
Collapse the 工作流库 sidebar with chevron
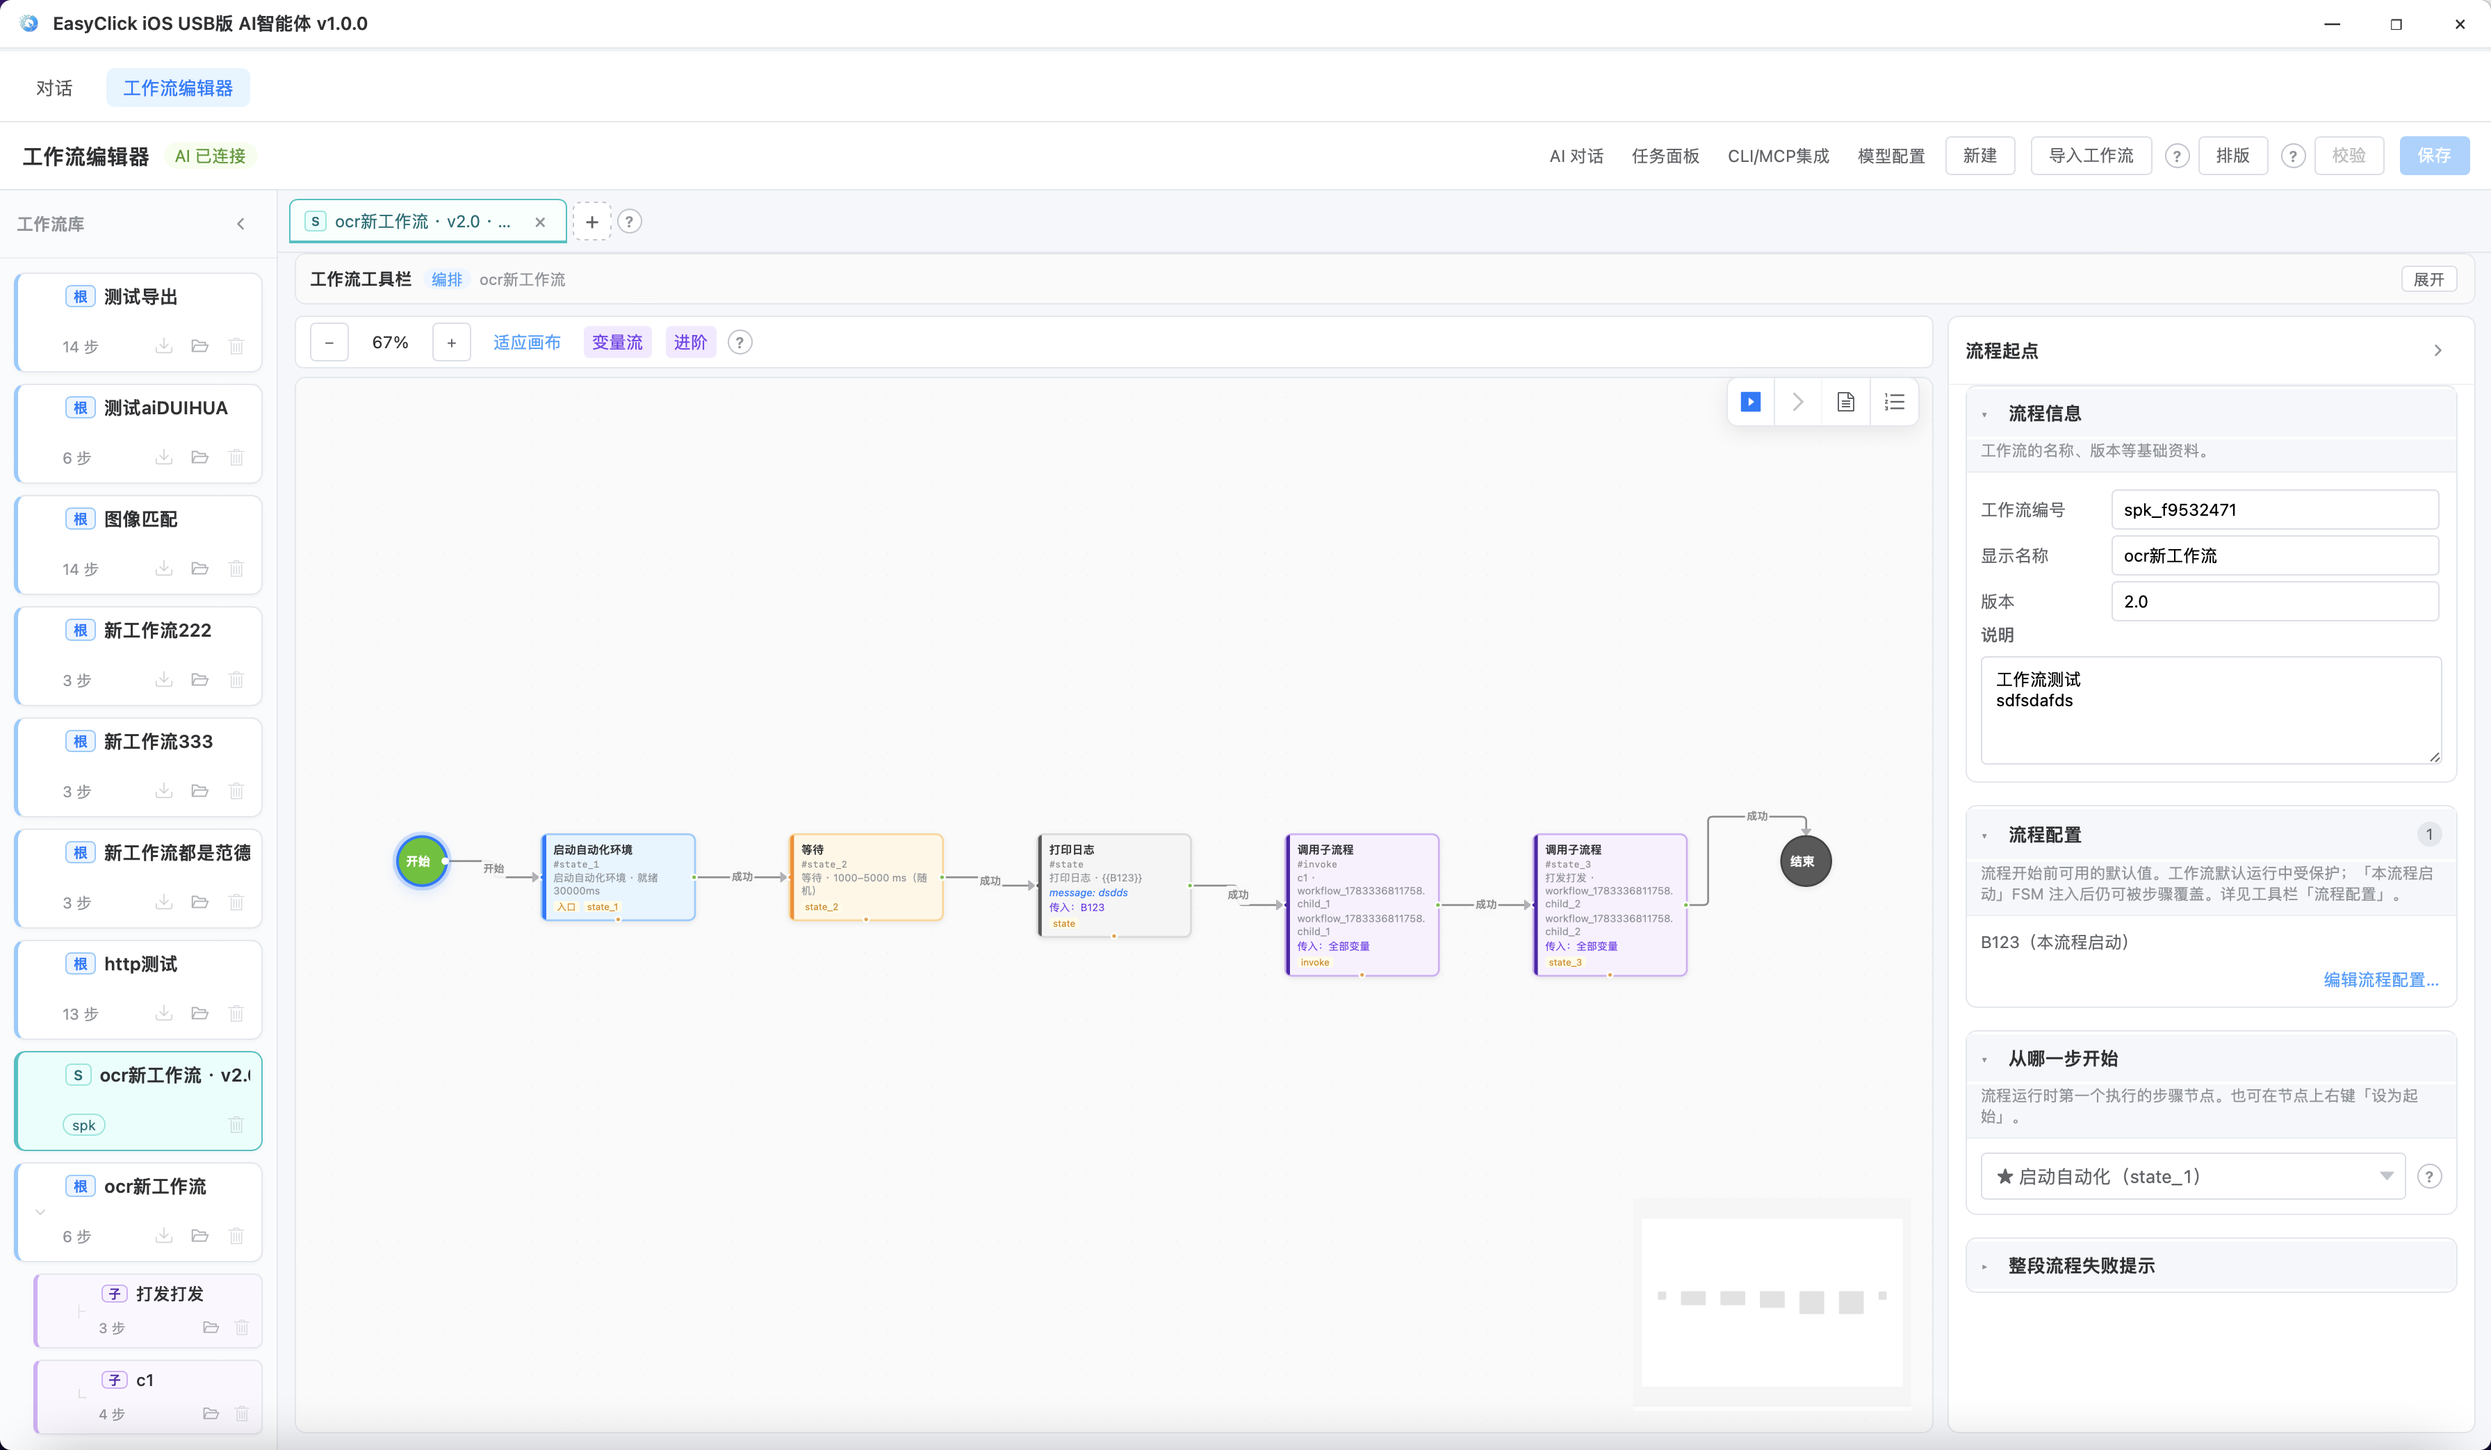coord(240,225)
